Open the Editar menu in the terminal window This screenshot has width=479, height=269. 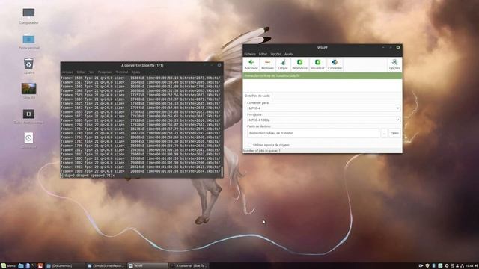(x=81, y=72)
